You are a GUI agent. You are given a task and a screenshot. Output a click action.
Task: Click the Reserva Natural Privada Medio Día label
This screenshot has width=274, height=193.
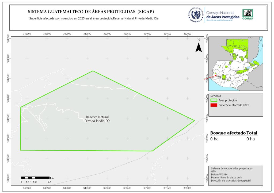97,119
